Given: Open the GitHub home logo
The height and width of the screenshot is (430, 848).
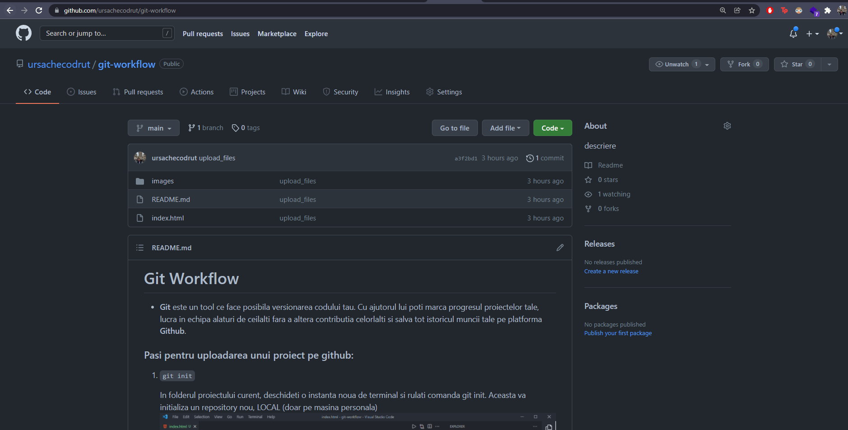Looking at the screenshot, I should (23, 33).
